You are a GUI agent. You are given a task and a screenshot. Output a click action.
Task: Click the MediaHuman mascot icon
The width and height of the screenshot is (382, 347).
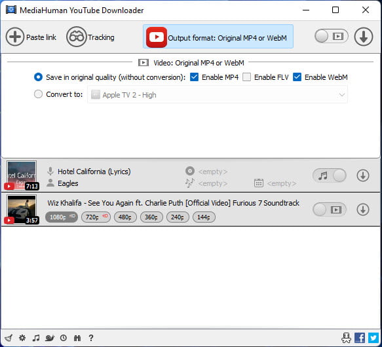click(346, 338)
